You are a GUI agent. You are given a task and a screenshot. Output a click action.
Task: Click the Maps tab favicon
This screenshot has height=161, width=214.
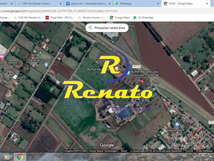(x=166, y=4)
